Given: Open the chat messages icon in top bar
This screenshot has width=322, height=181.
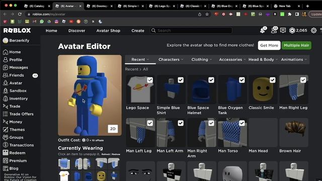Looking at the screenshot, I should click(283, 31).
